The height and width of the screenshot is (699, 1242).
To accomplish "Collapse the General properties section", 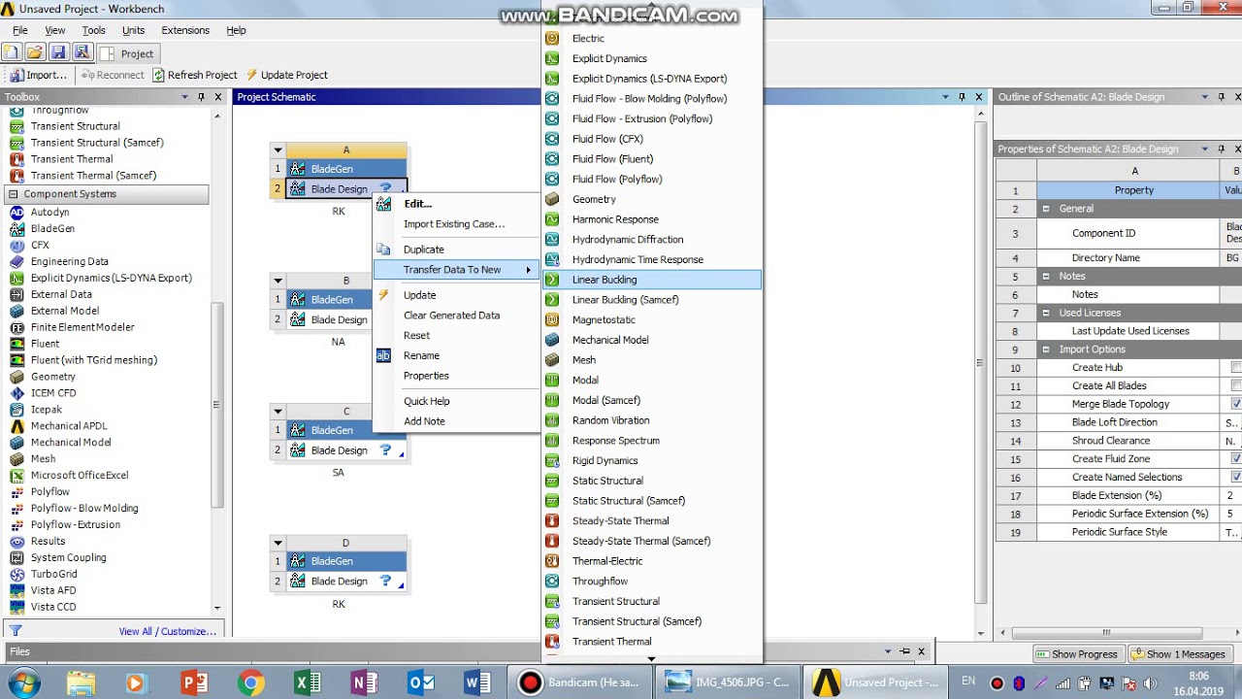I will click(x=1046, y=209).
